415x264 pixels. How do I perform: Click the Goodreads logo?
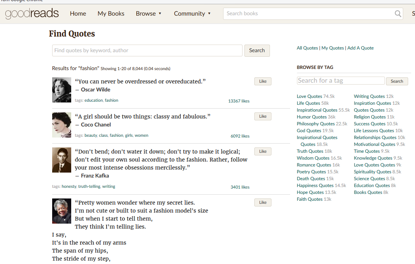32,13
